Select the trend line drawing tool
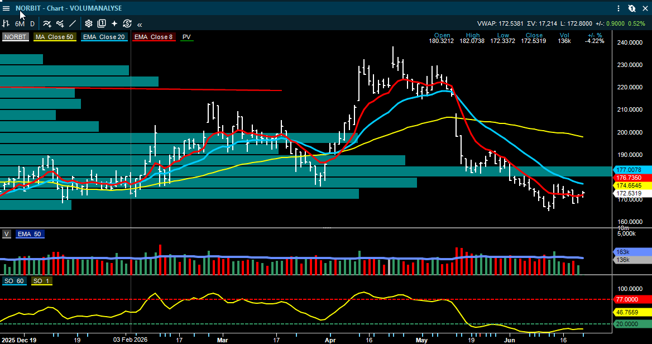Screen dimensions: 652x344 (x=73, y=23)
